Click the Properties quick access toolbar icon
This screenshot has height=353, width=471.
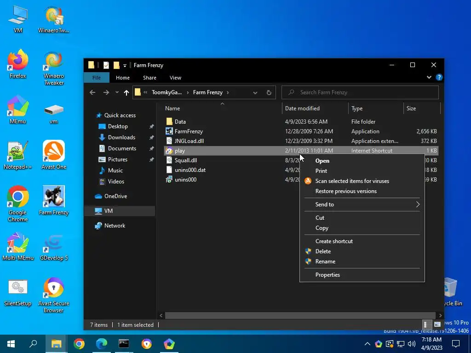[x=106, y=65]
